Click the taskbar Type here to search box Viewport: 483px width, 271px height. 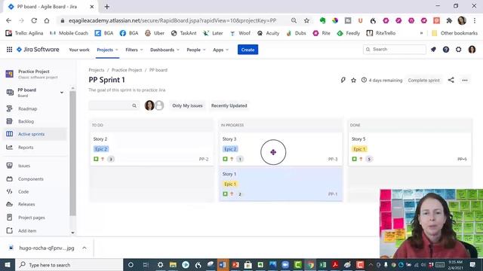69,265
